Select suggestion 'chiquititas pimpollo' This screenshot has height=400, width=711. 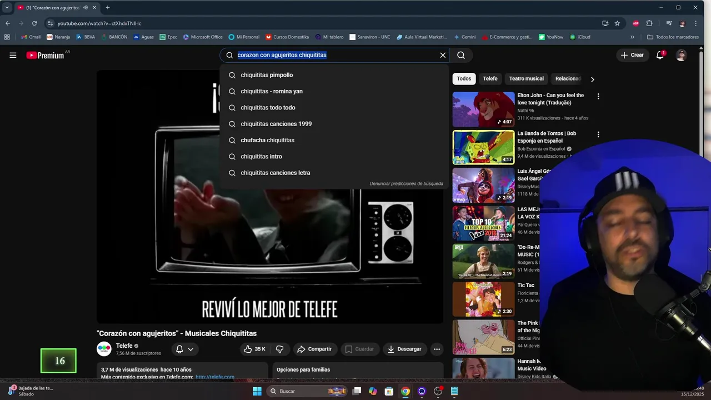coord(334,75)
